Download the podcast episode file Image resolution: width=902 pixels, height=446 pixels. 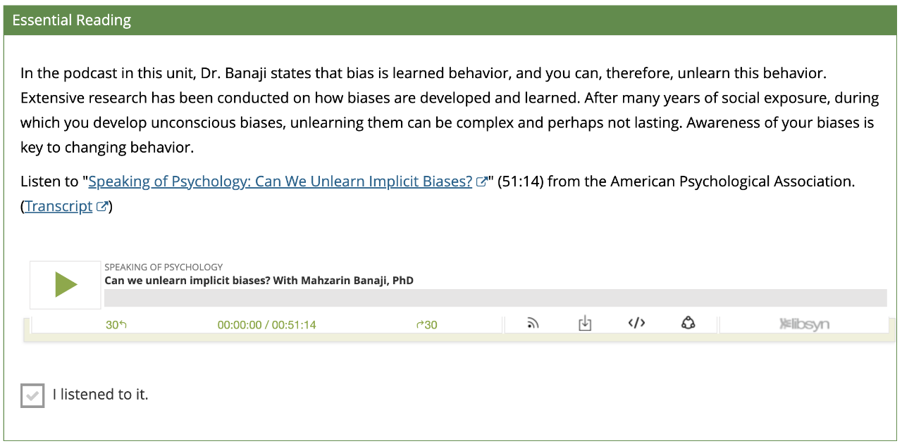click(584, 324)
